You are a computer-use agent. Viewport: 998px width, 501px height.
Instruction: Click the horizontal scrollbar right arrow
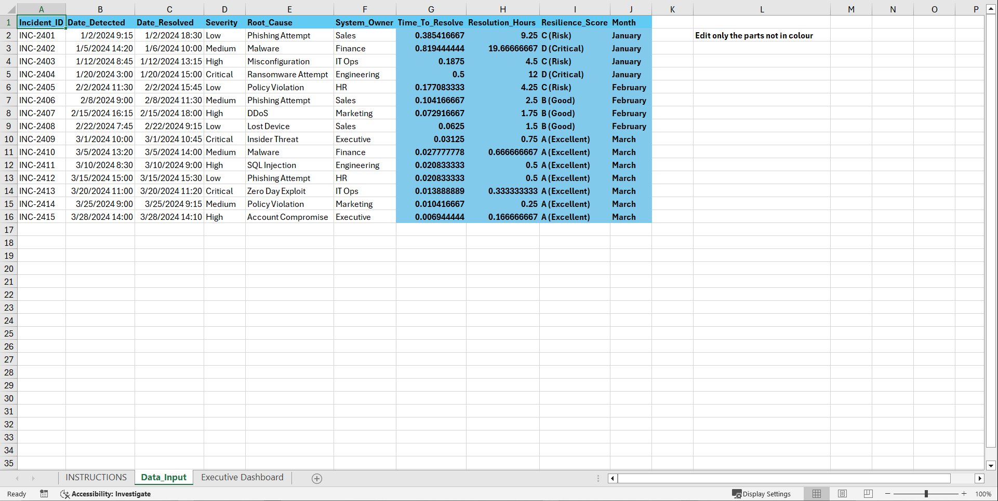(x=980, y=478)
